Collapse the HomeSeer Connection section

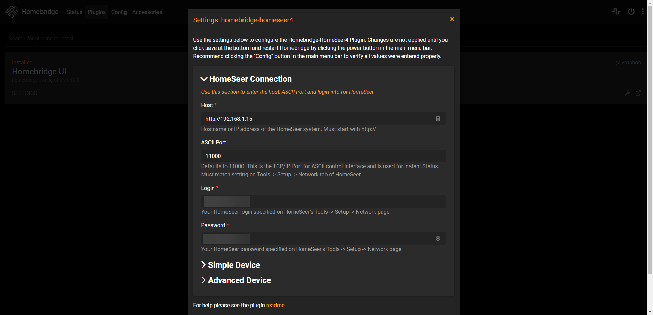pyautogui.click(x=246, y=79)
